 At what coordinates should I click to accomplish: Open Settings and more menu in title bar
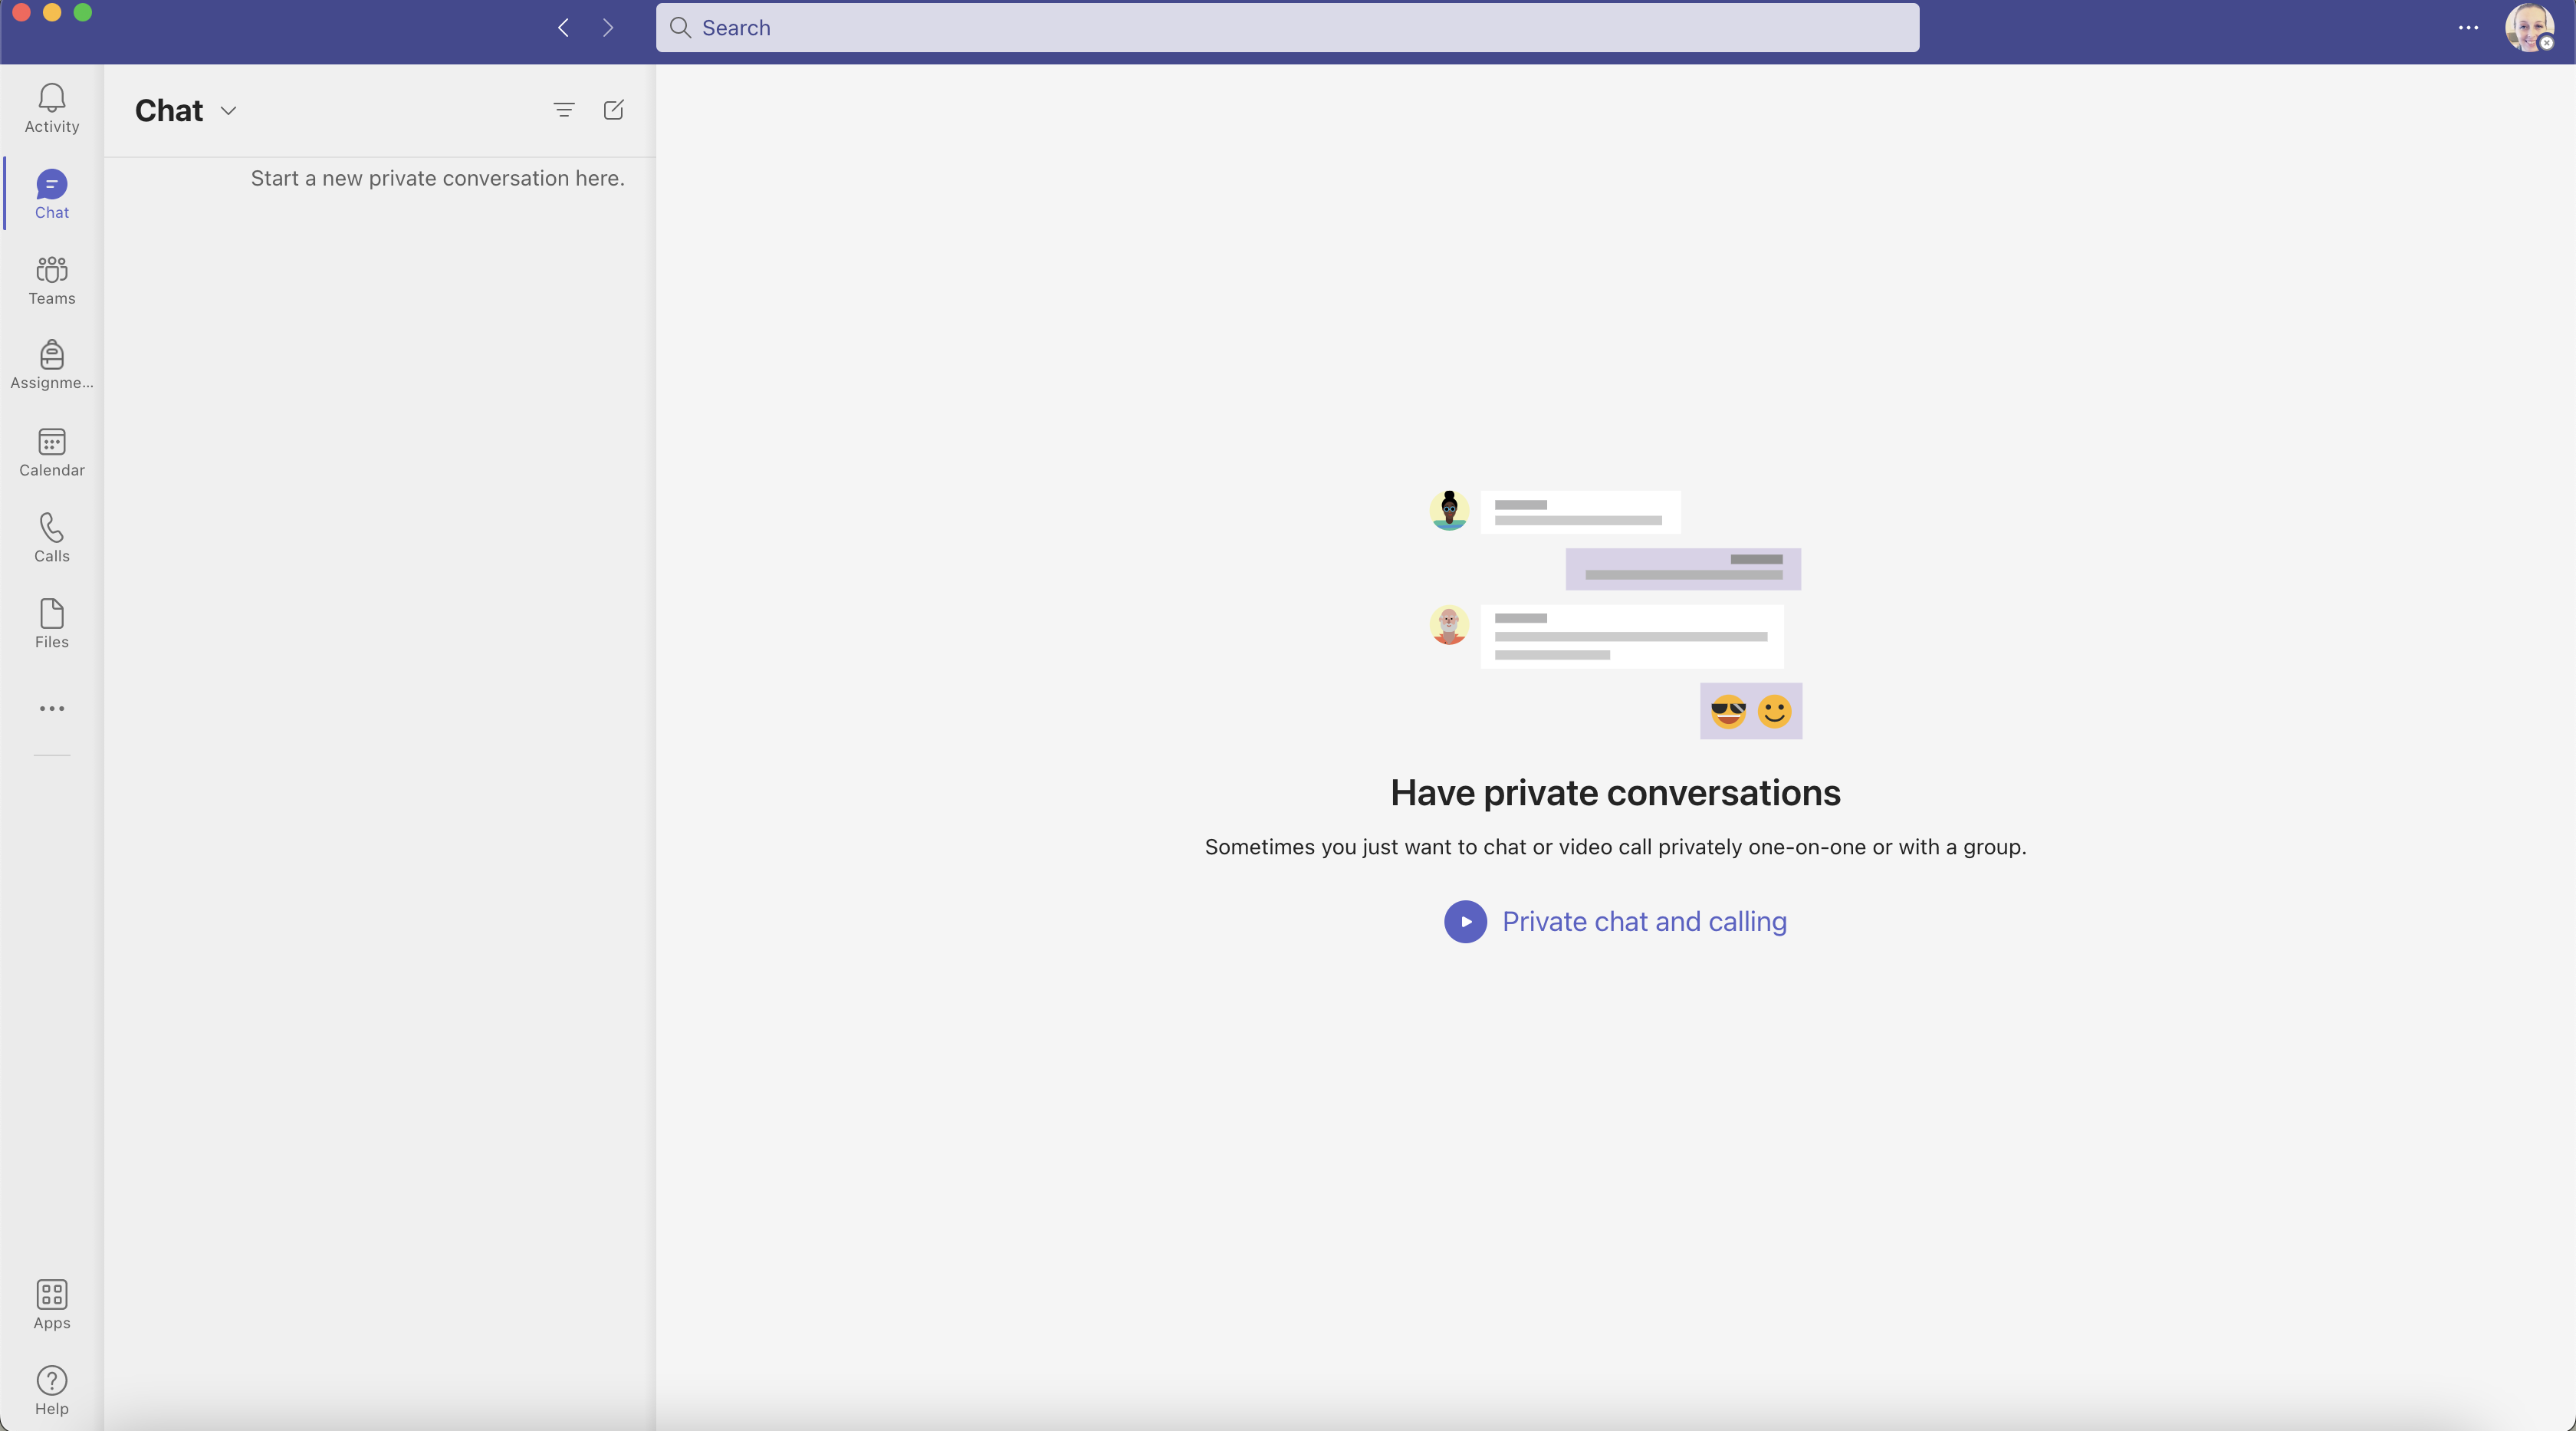click(2467, 28)
